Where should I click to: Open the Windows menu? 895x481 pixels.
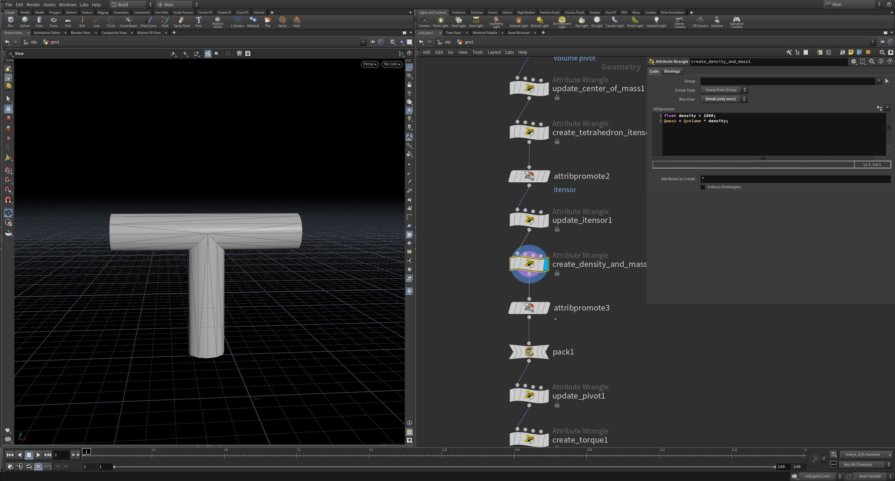67,5
